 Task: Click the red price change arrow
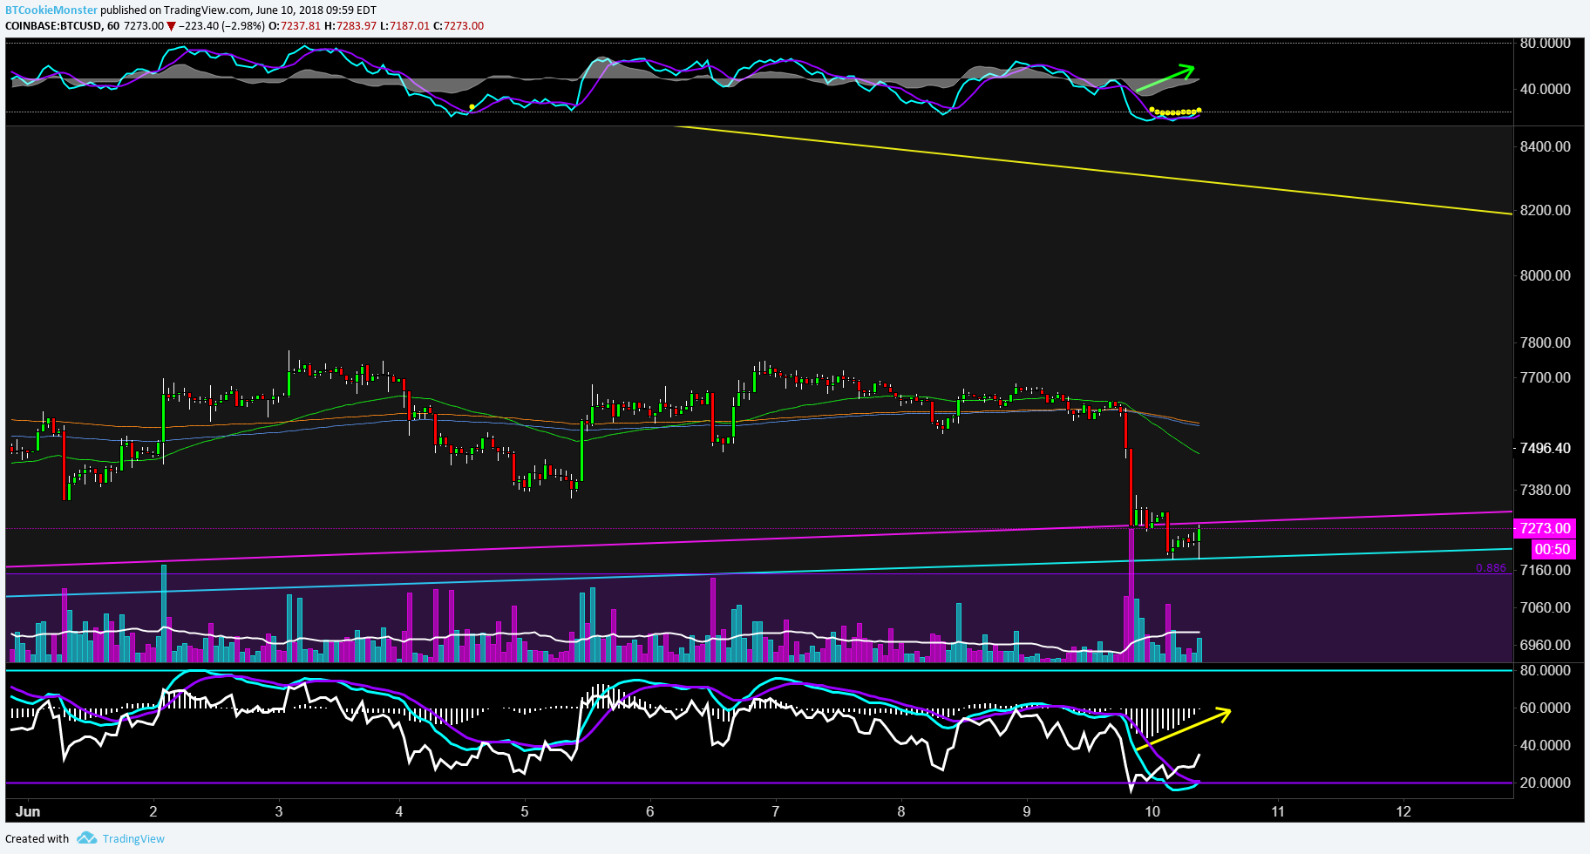(172, 26)
